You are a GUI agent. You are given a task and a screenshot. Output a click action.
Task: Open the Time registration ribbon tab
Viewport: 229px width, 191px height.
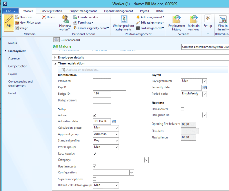pyautogui.click(x=51, y=11)
